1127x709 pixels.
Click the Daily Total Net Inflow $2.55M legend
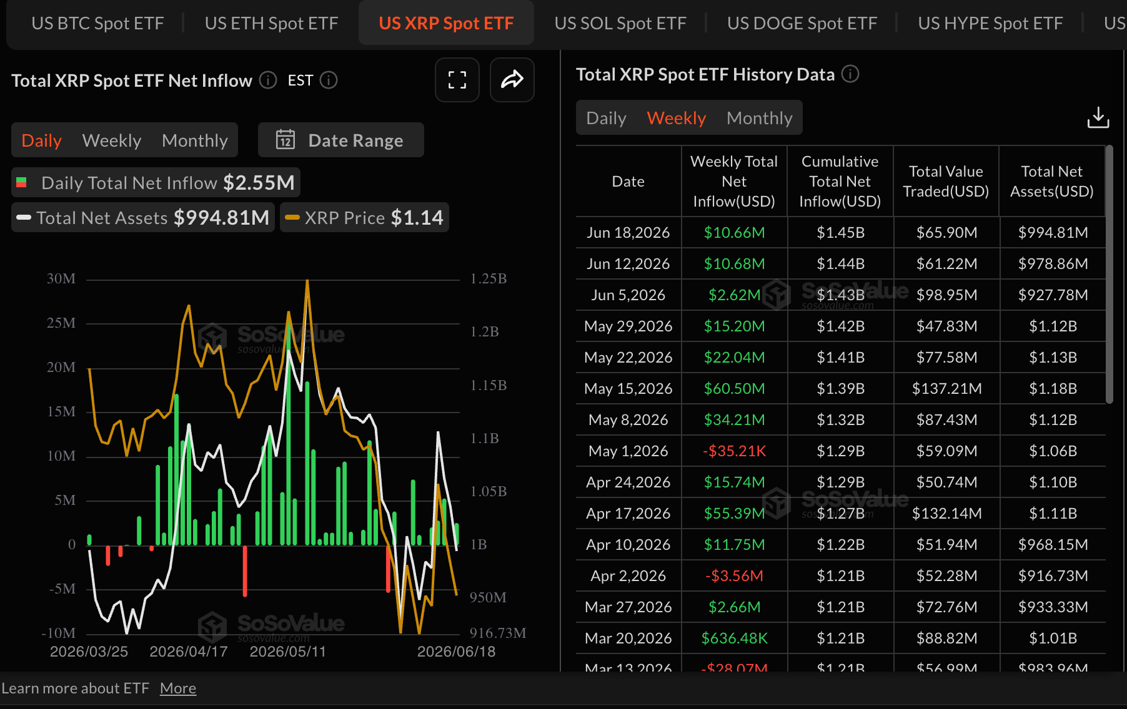(x=156, y=182)
